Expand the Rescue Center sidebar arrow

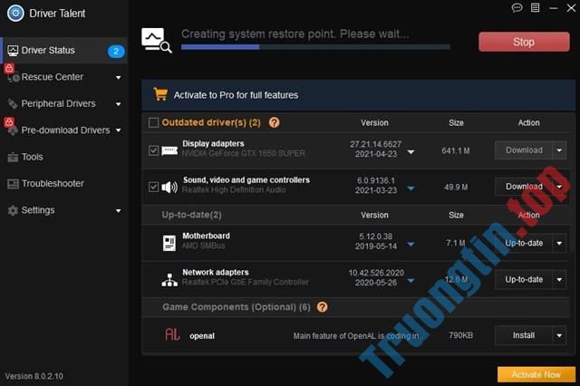click(119, 78)
